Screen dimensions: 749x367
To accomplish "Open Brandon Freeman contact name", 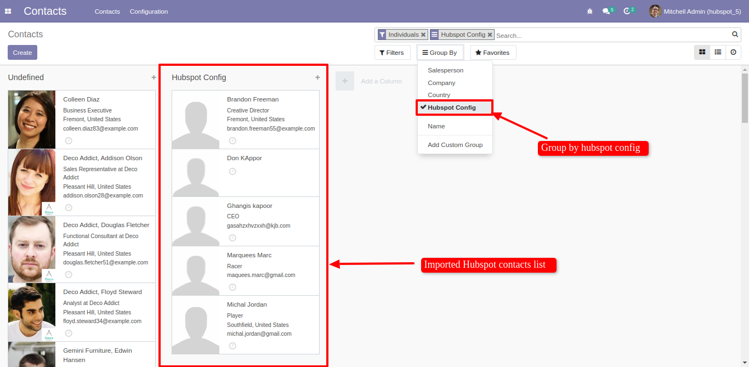I will coord(253,99).
